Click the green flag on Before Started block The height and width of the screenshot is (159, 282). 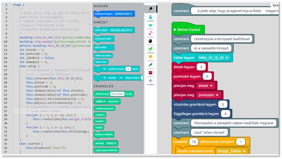tap(175, 30)
